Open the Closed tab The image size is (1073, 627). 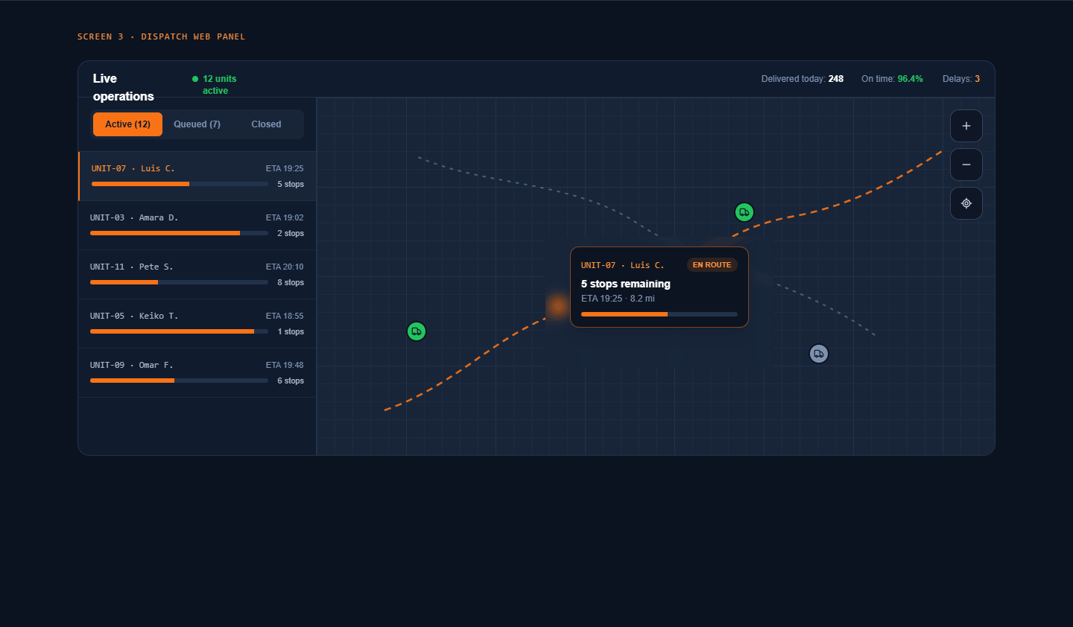(x=266, y=124)
